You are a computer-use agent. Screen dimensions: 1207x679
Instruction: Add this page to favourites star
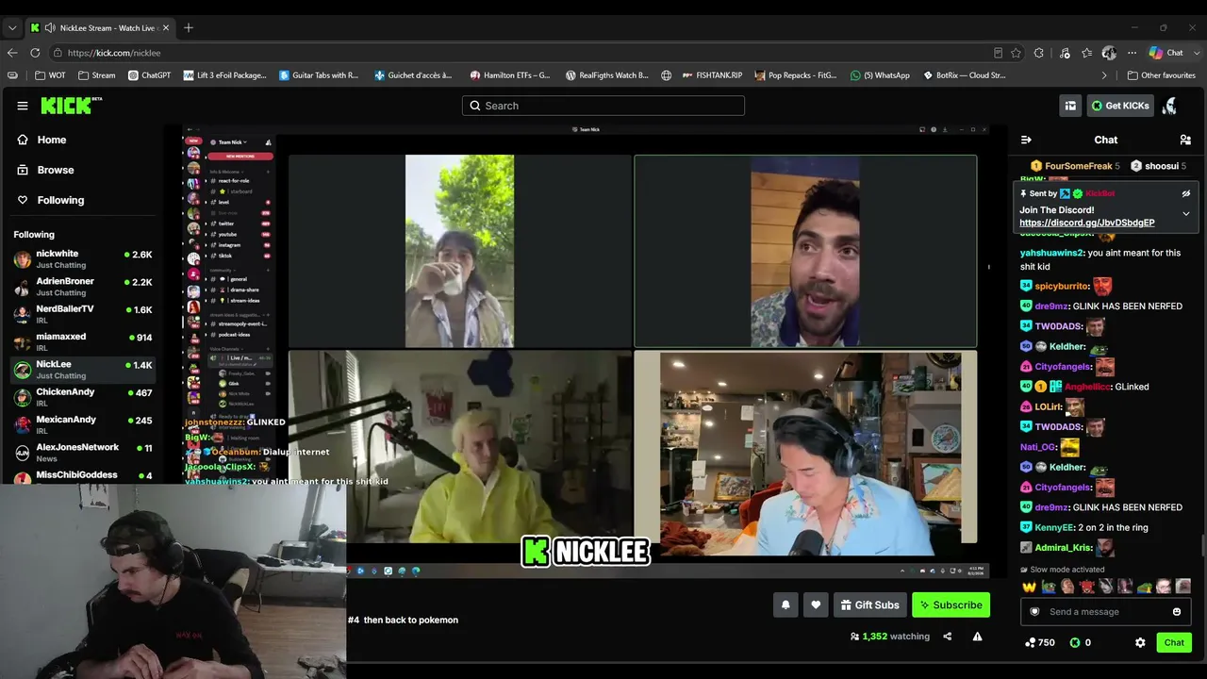[1016, 53]
